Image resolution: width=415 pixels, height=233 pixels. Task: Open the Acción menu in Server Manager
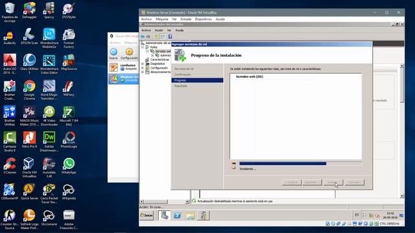tap(159, 30)
